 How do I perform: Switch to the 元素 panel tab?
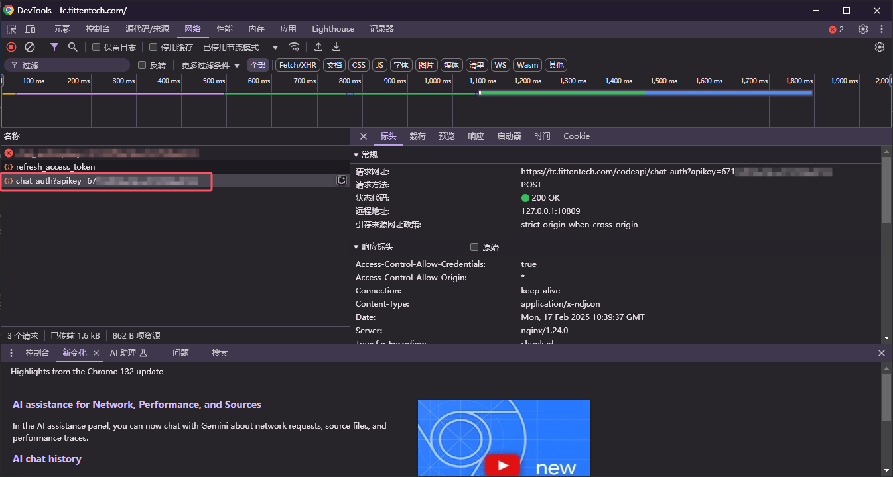(62, 29)
